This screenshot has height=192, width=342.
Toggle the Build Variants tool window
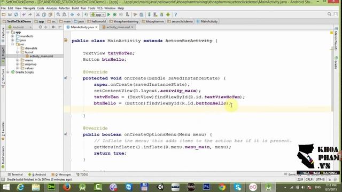3,157
